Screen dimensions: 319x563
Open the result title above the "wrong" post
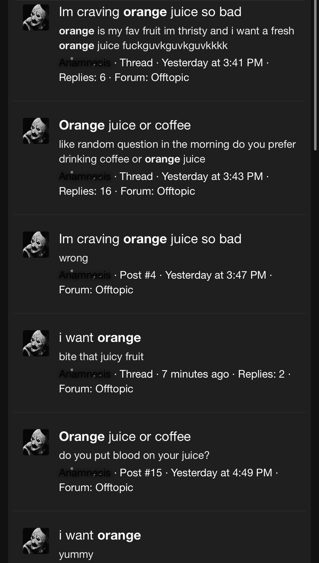click(150, 239)
